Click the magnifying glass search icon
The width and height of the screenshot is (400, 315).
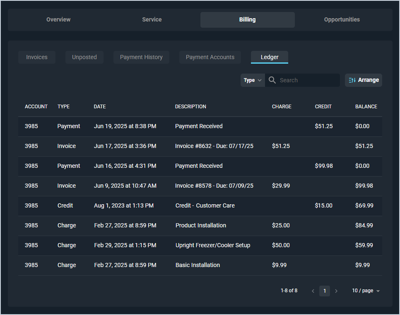(x=272, y=80)
